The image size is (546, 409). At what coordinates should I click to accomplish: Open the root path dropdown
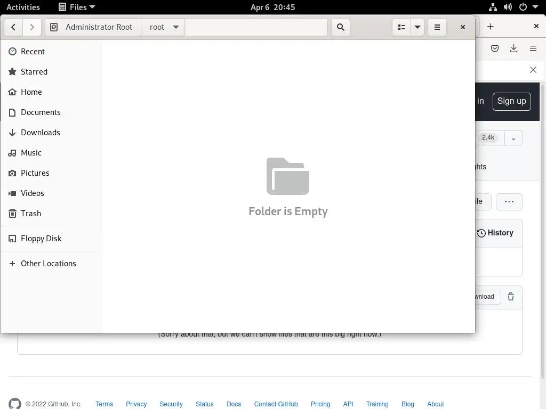click(x=163, y=27)
